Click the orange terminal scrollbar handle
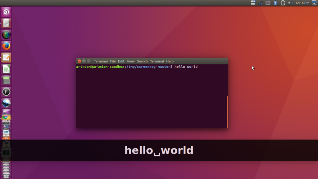The width and height of the screenshot is (318, 179). pyautogui.click(x=227, y=112)
